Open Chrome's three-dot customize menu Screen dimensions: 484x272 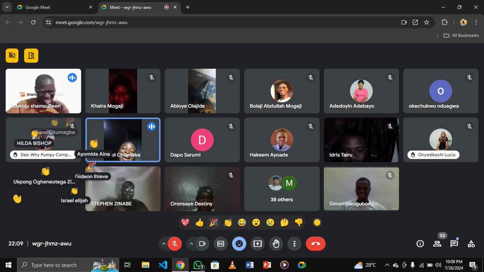click(x=476, y=23)
